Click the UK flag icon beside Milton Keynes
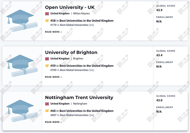The width and height of the screenshot is (190, 133). [x=47, y=14]
